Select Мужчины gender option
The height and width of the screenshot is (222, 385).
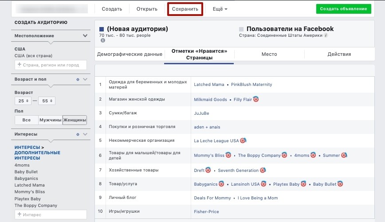click(50, 120)
